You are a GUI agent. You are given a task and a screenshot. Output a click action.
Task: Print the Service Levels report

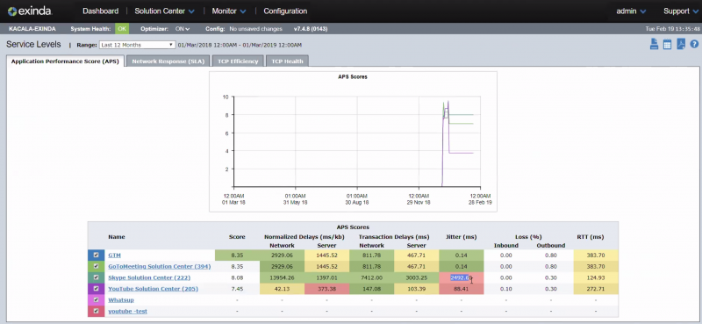654,45
